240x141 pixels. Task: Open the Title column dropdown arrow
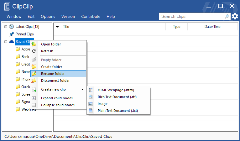[x=57, y=27]
